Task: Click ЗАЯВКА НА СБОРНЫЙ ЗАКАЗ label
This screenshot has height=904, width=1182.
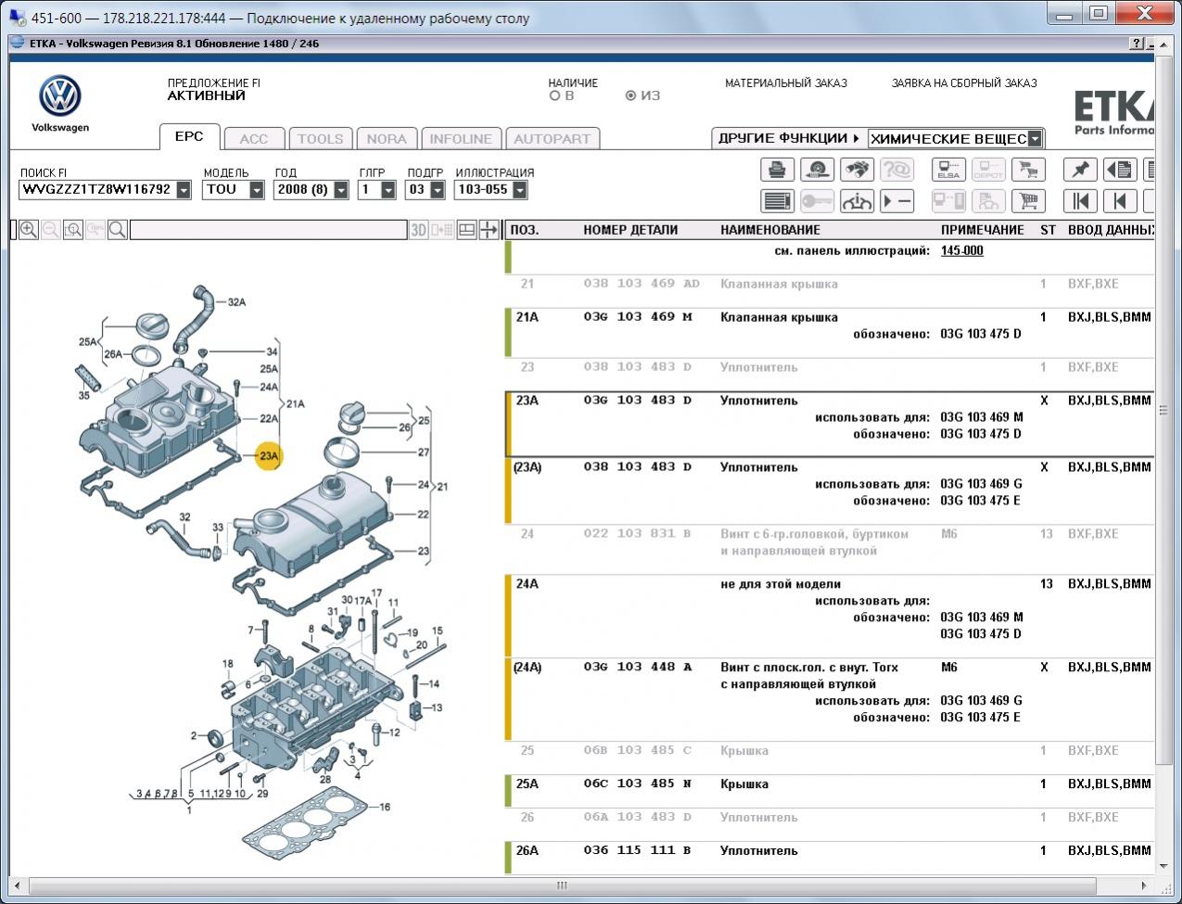Action: [x=964, y=83]
